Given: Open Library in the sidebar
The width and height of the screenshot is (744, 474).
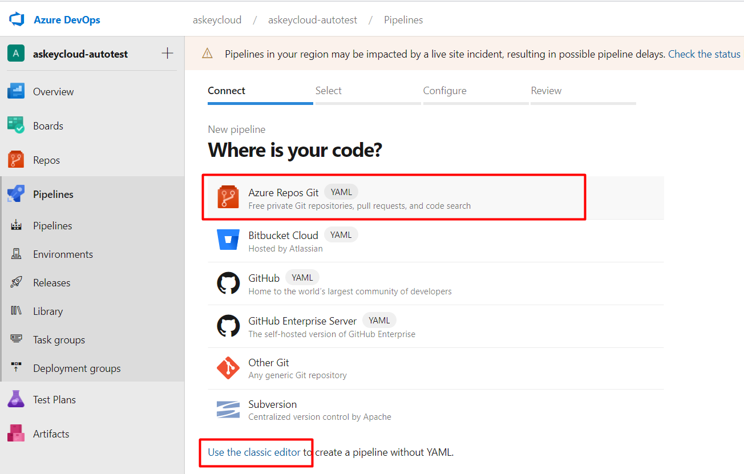Looking at the screenshot, I should (x=92, y=311).
